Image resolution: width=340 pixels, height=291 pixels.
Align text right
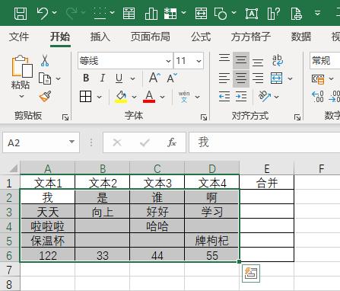point(258,78)
